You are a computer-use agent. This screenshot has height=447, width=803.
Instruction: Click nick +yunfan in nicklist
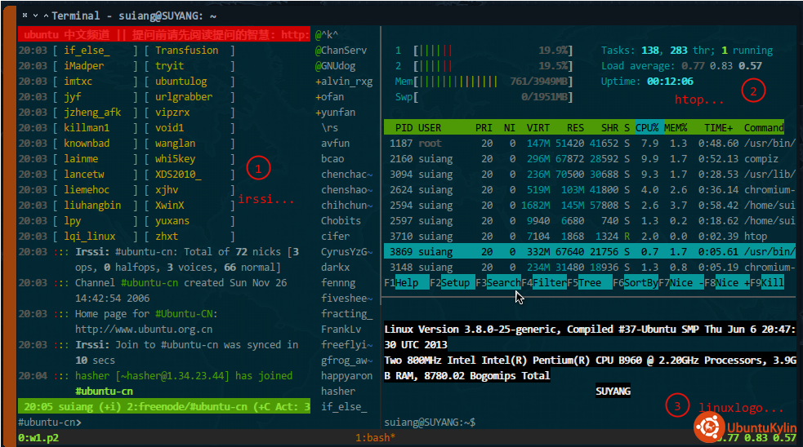click(335, 113)
